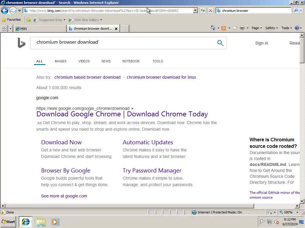Click the Help question mark icon

click(297, 28)
